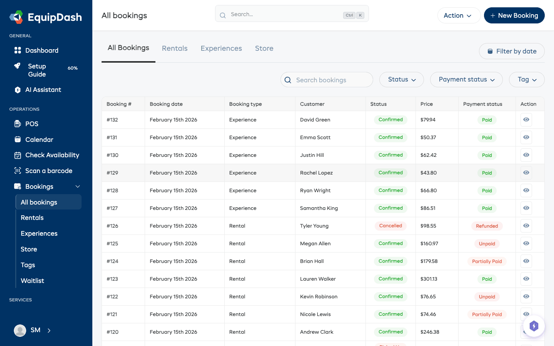Click the New Booking button

[x=514, y=15]
